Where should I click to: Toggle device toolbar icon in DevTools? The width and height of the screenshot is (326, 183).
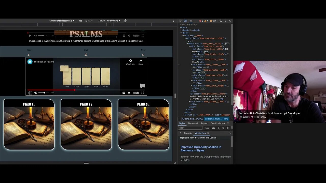(x=185, y=21)
